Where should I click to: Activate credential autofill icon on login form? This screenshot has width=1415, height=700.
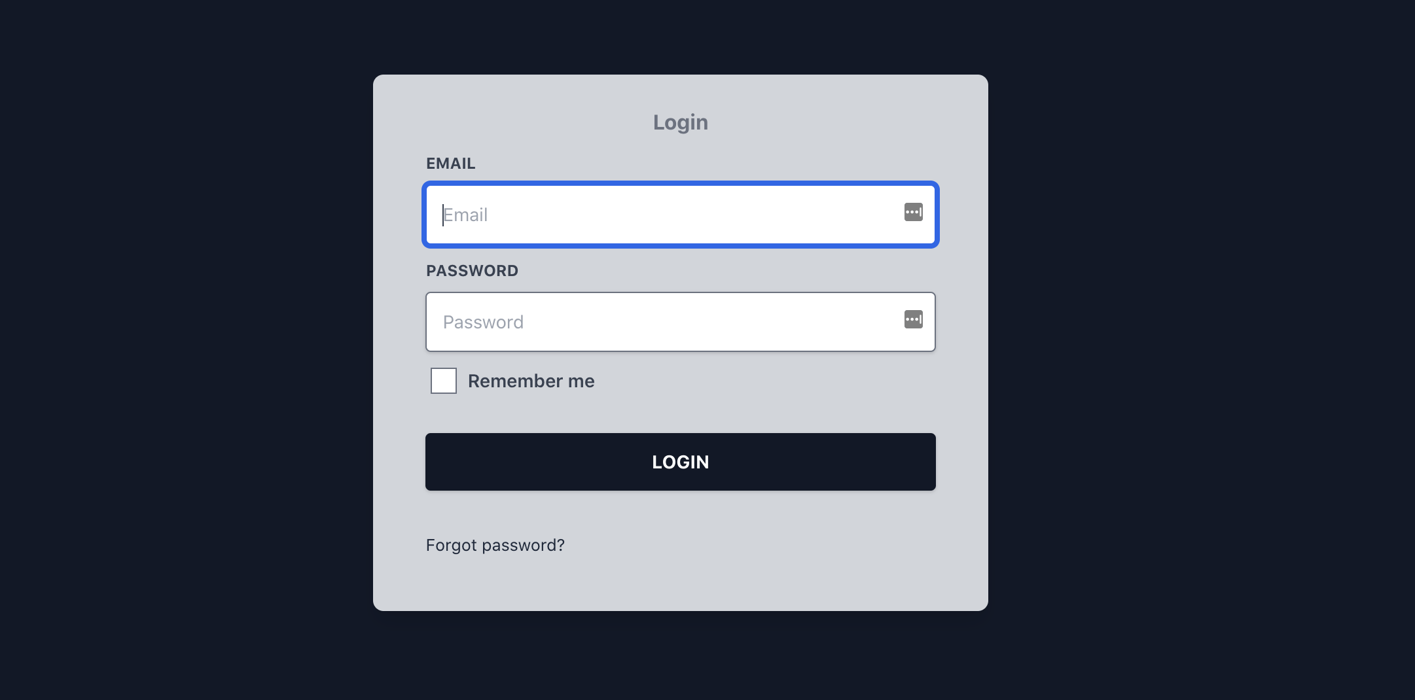point(913,213)
